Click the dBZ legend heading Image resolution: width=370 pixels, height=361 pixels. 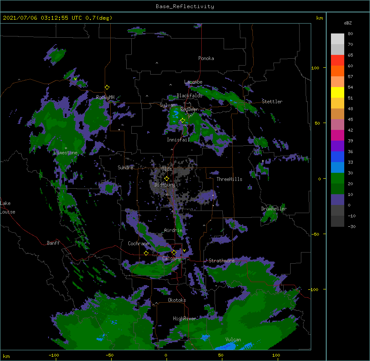348,23
